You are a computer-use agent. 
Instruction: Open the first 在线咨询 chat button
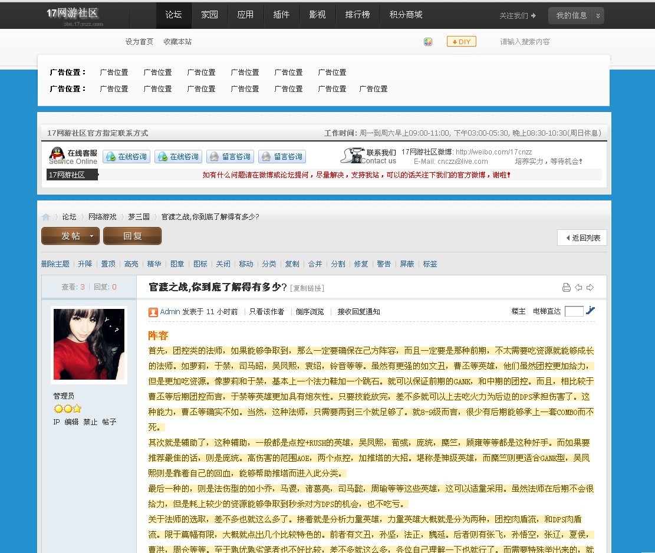tap(126, 157)
